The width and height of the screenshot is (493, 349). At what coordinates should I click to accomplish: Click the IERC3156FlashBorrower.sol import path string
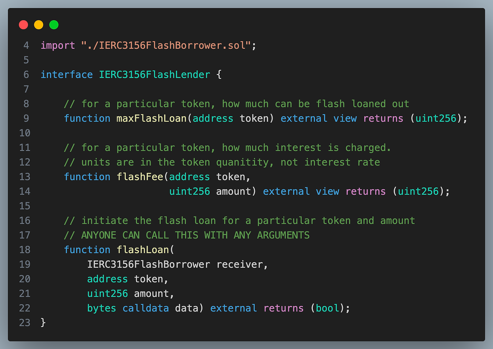[x=166, y=45]
